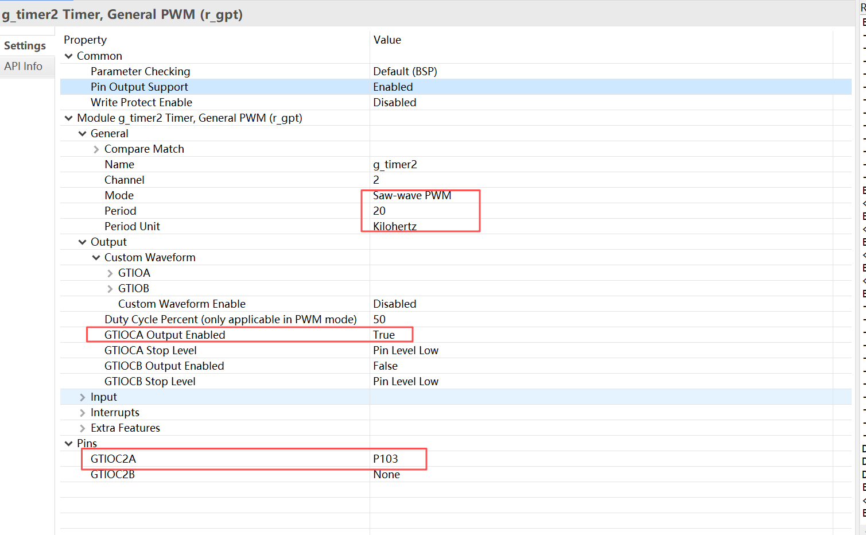
Task: Click the GTIOC2A pin value P103
Action: [x=386, y=459]
